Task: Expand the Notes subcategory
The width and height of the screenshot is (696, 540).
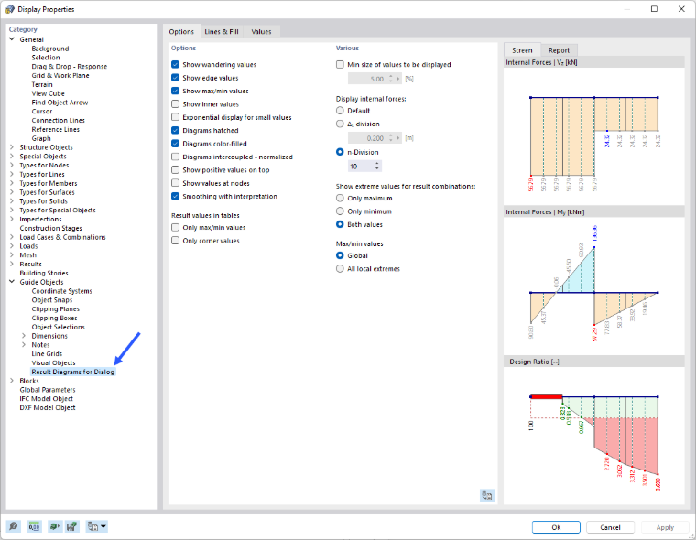Action: pos(24,345)
